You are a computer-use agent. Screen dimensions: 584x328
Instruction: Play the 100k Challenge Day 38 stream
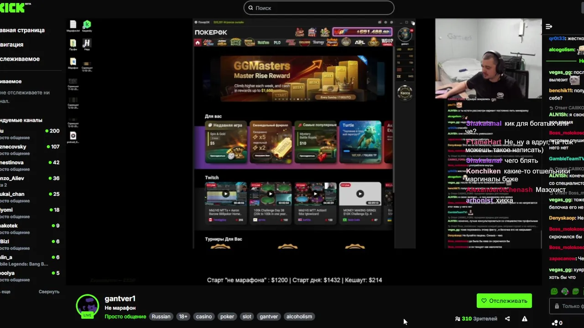[271, 194]
